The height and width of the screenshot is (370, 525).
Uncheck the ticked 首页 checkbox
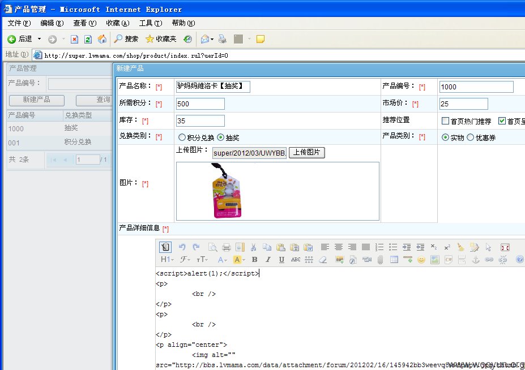[x=502, y=121]
